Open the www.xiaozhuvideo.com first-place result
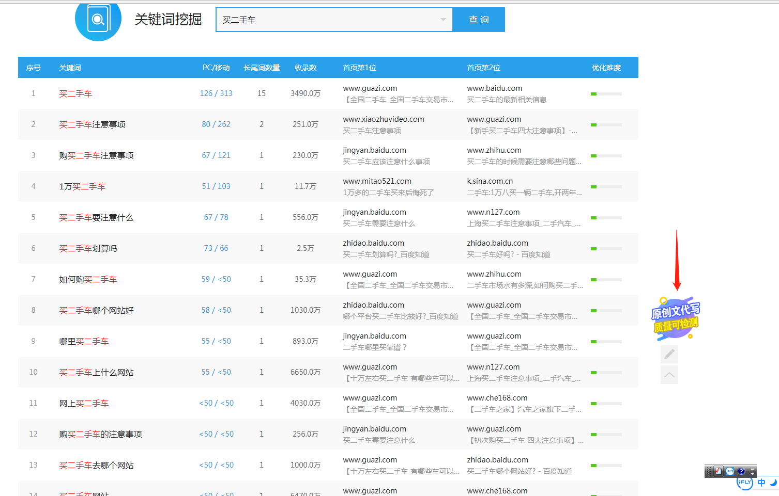Screen dimensions: 779x496 383,119
